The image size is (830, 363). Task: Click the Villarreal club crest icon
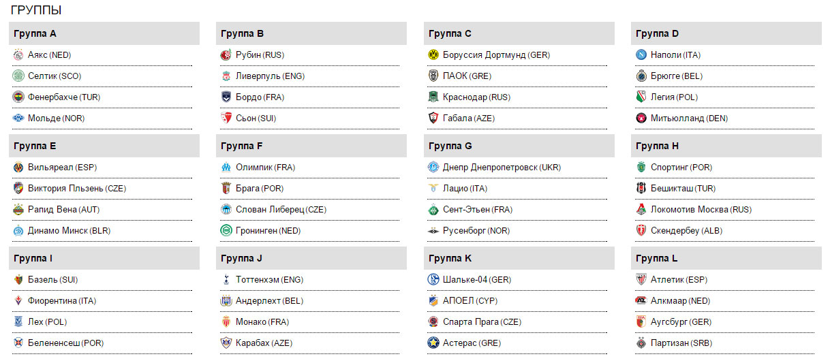tap(18, 168)
